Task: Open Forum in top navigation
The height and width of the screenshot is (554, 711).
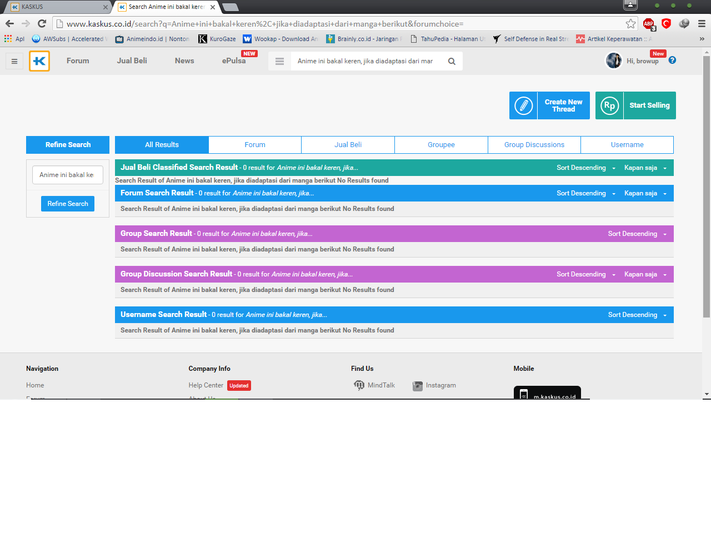Action: pos(78,61)
